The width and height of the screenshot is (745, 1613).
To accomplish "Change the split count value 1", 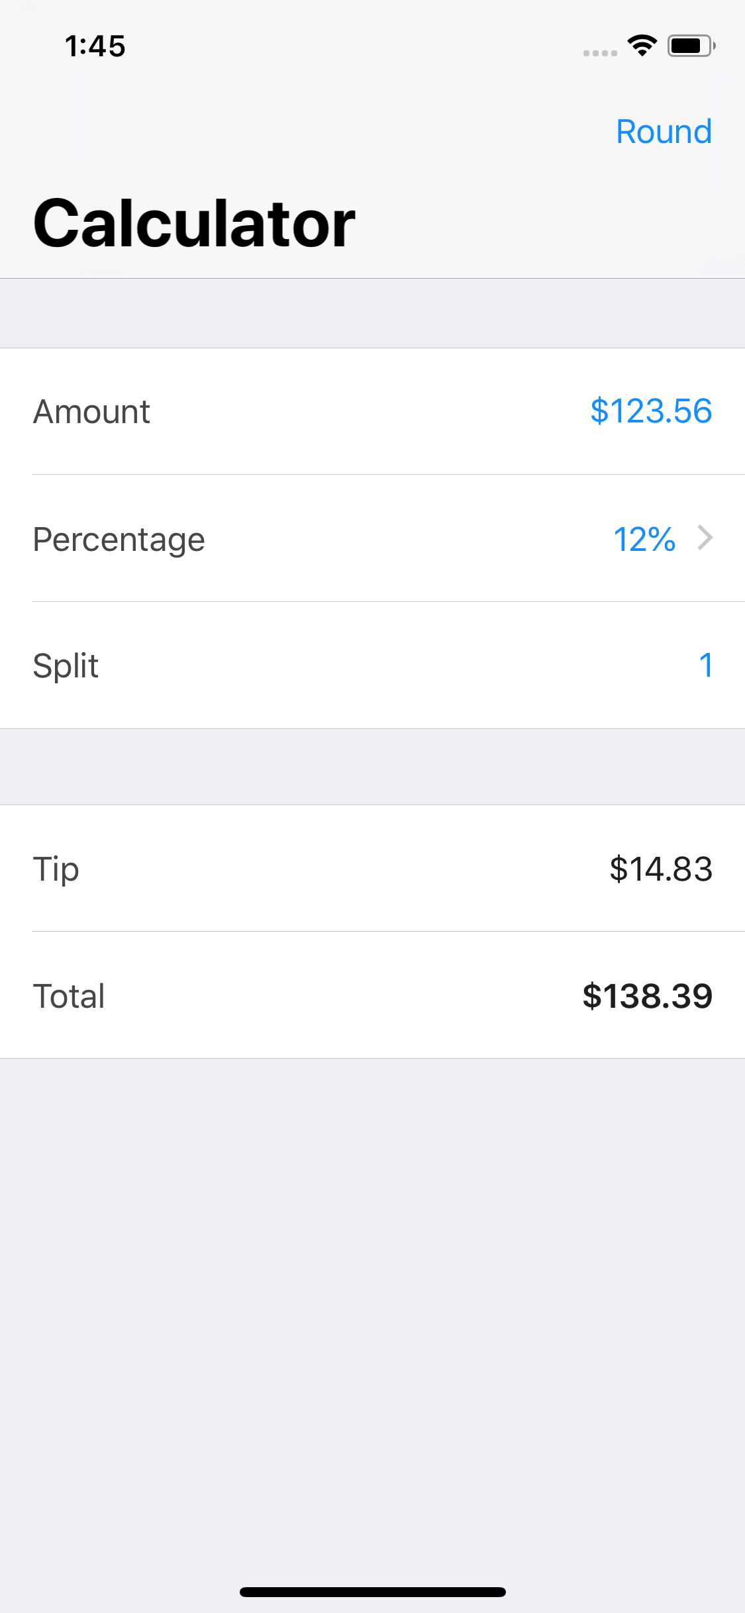I will pos(705,665).
